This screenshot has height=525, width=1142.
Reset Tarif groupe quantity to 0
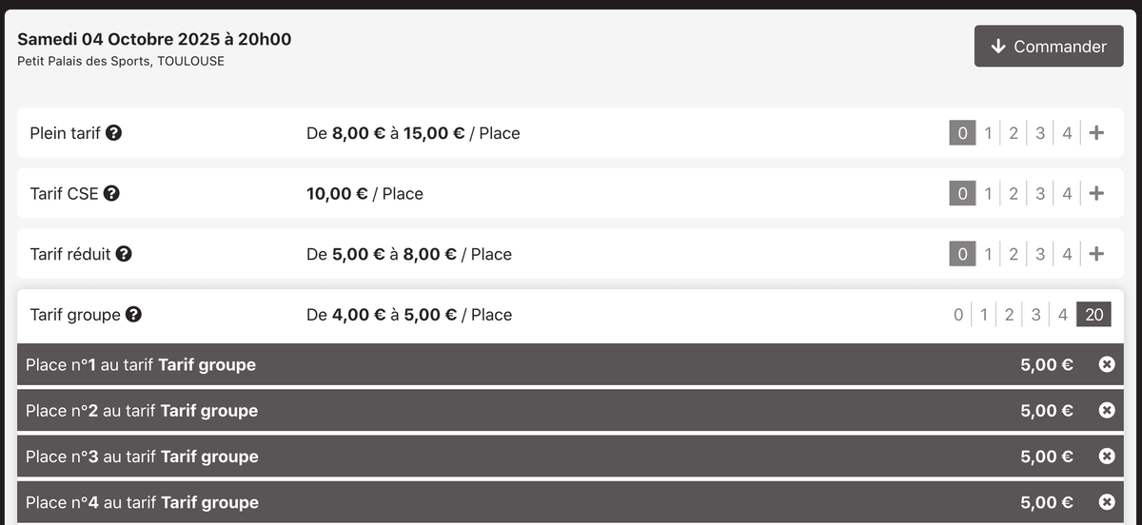(x=958, y=315)
